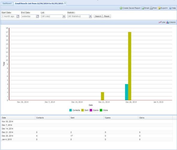Image resolution: width=177 pixels, height=150 pixels.
Task: Click the Reset button
Action: pyautogui.click(x=107, y=16)
